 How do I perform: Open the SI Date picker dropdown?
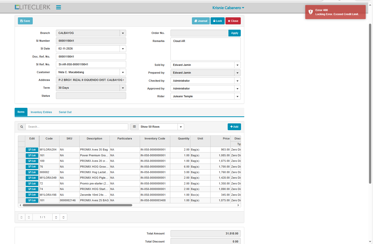123,49
